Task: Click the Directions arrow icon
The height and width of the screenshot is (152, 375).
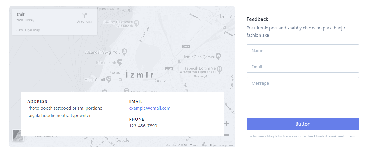Action: click(84, 16)
